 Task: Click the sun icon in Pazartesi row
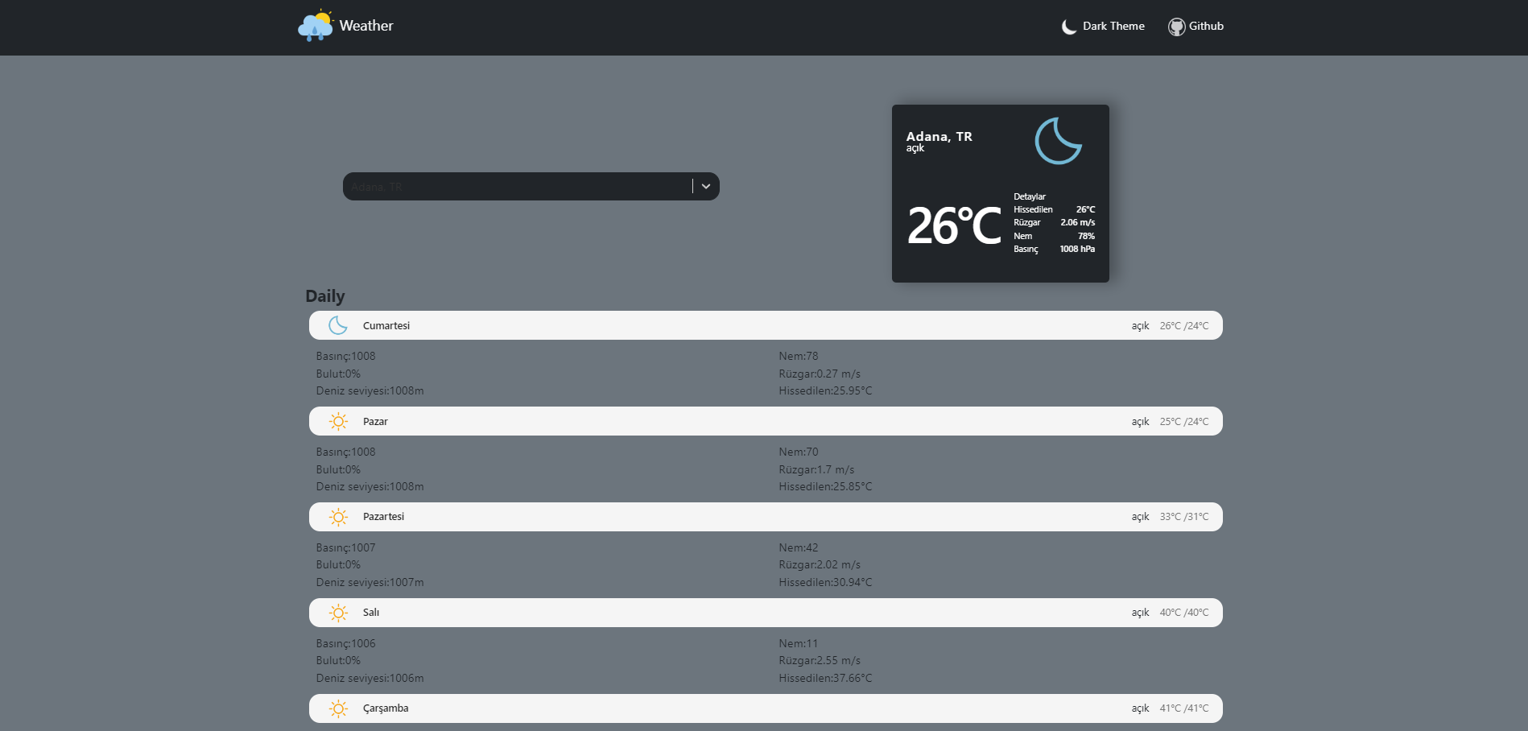pyautogui.click(x=338, y=517)
